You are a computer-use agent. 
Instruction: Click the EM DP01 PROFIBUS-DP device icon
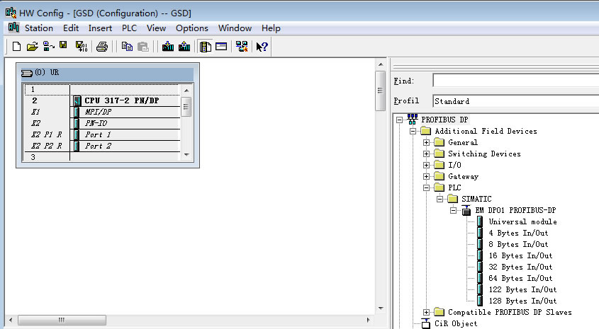click(x=466, y=210)
